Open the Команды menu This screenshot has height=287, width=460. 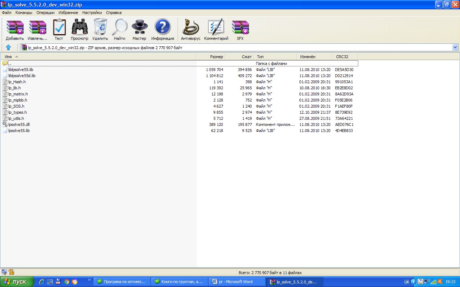tap(24, 13)
